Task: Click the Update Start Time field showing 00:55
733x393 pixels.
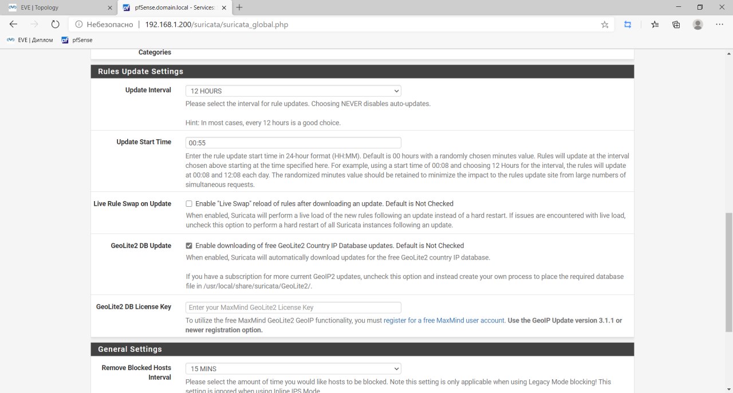Action: [293, 143]
